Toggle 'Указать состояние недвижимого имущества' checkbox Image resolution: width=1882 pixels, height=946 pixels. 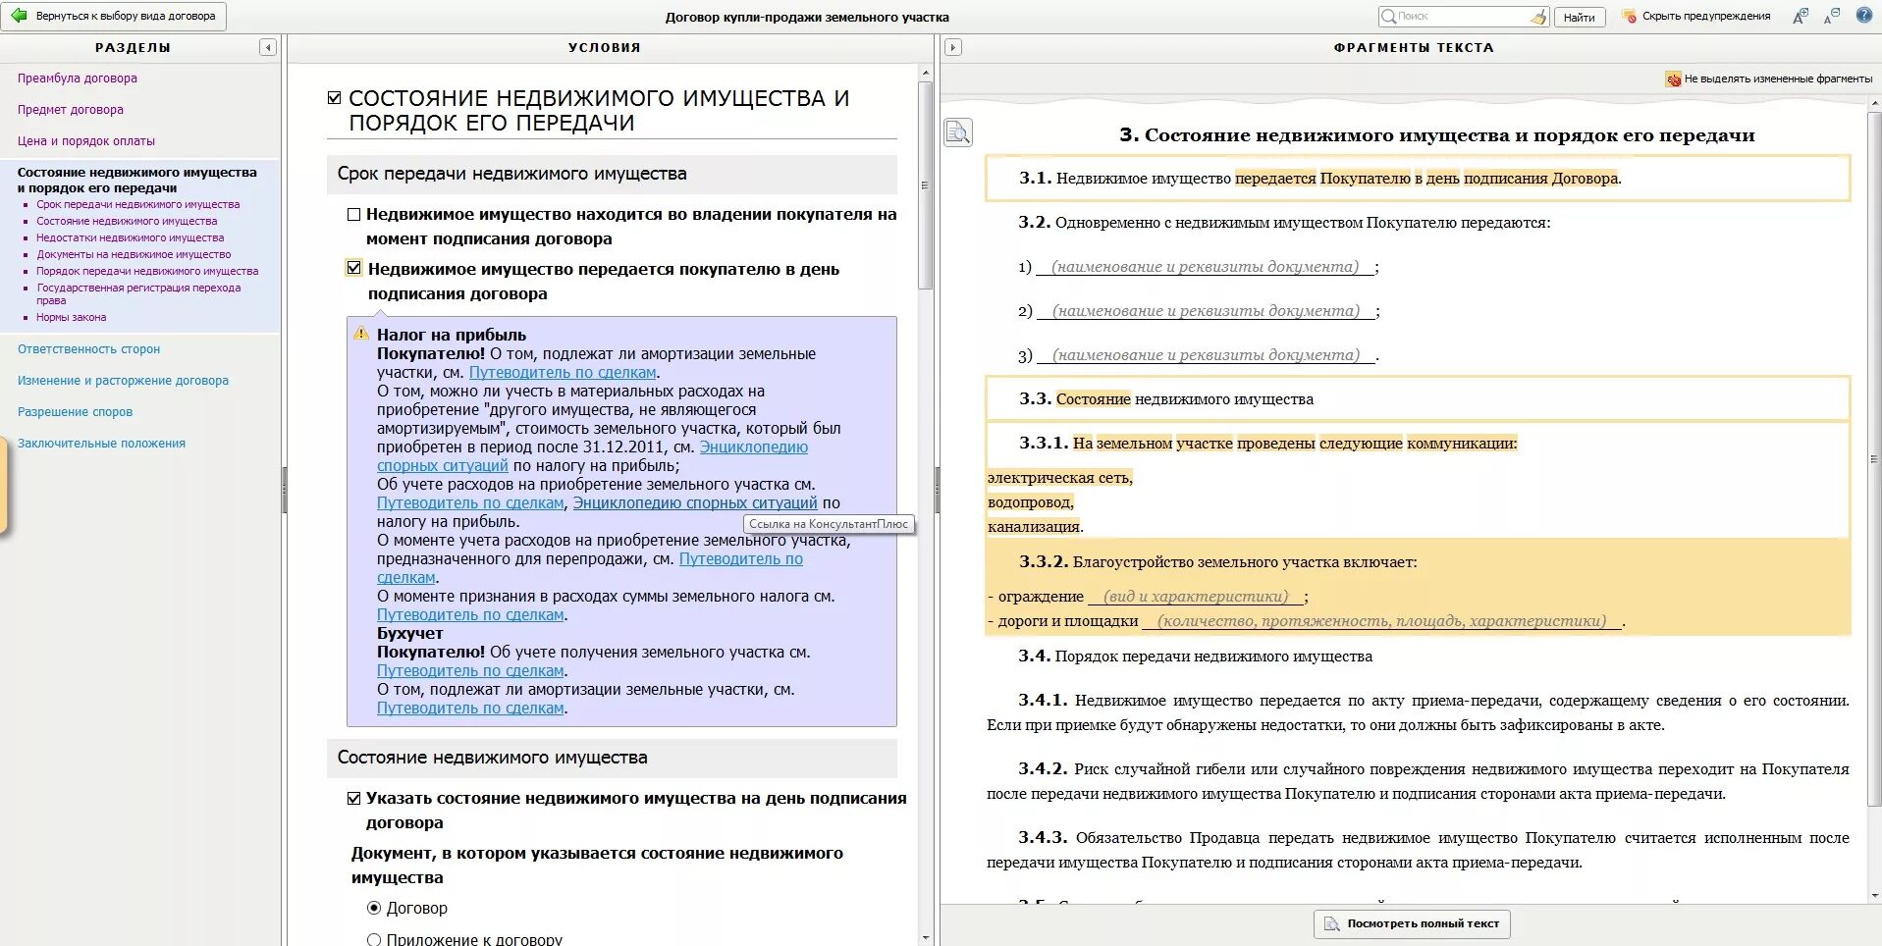pos(354,798)
